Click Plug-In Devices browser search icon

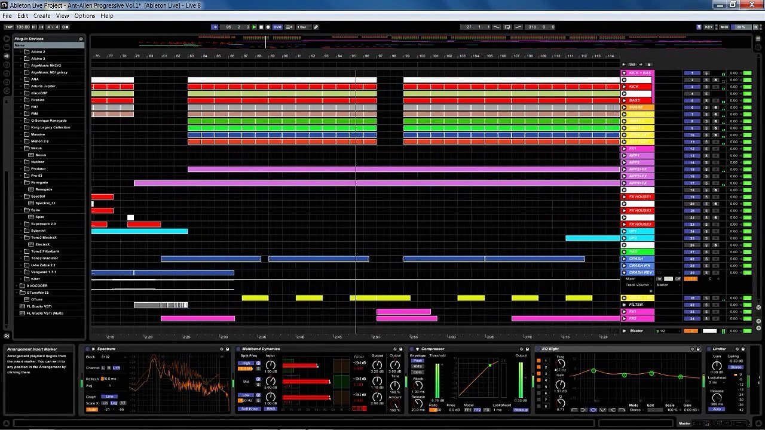(81, 39)
